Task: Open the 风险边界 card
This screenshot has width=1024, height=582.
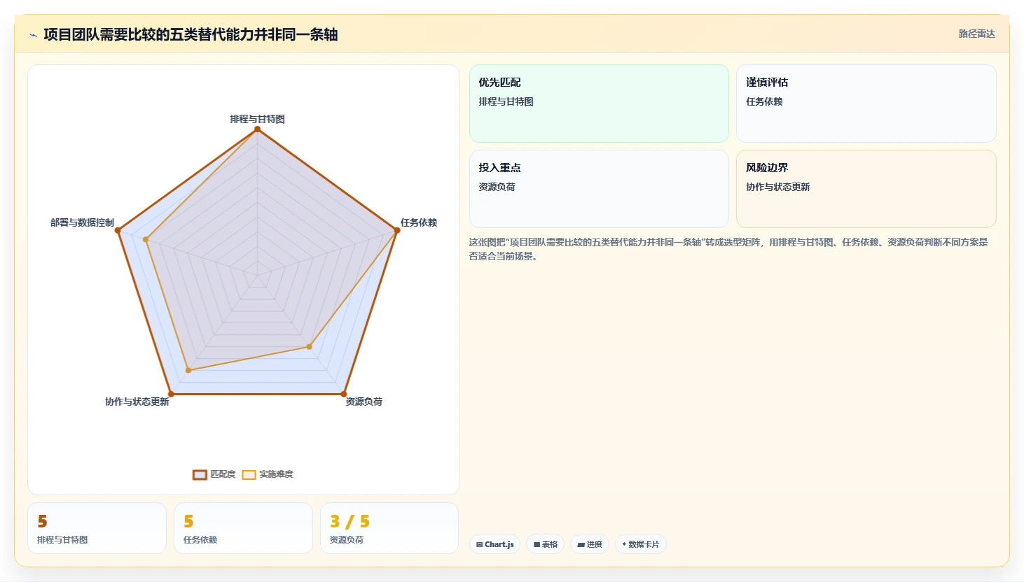Action: point(866,189)
